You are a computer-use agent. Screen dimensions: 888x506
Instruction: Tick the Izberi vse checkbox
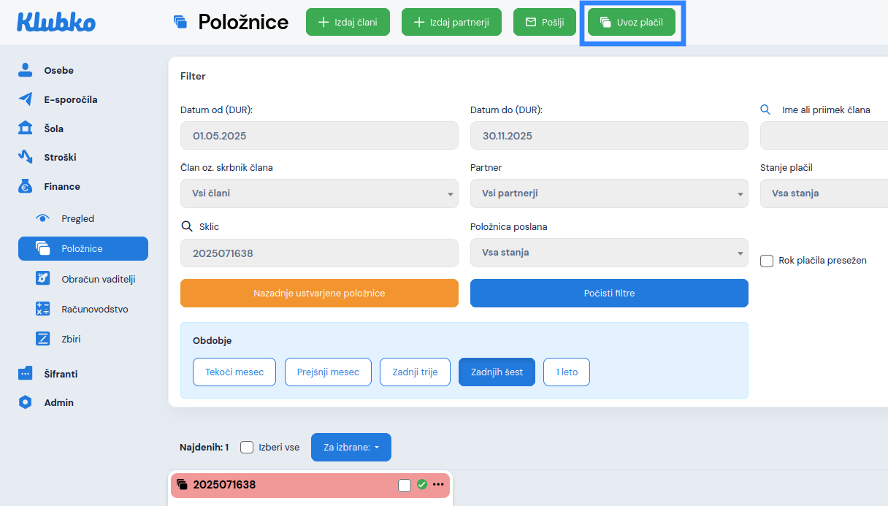tap(247, 447)
